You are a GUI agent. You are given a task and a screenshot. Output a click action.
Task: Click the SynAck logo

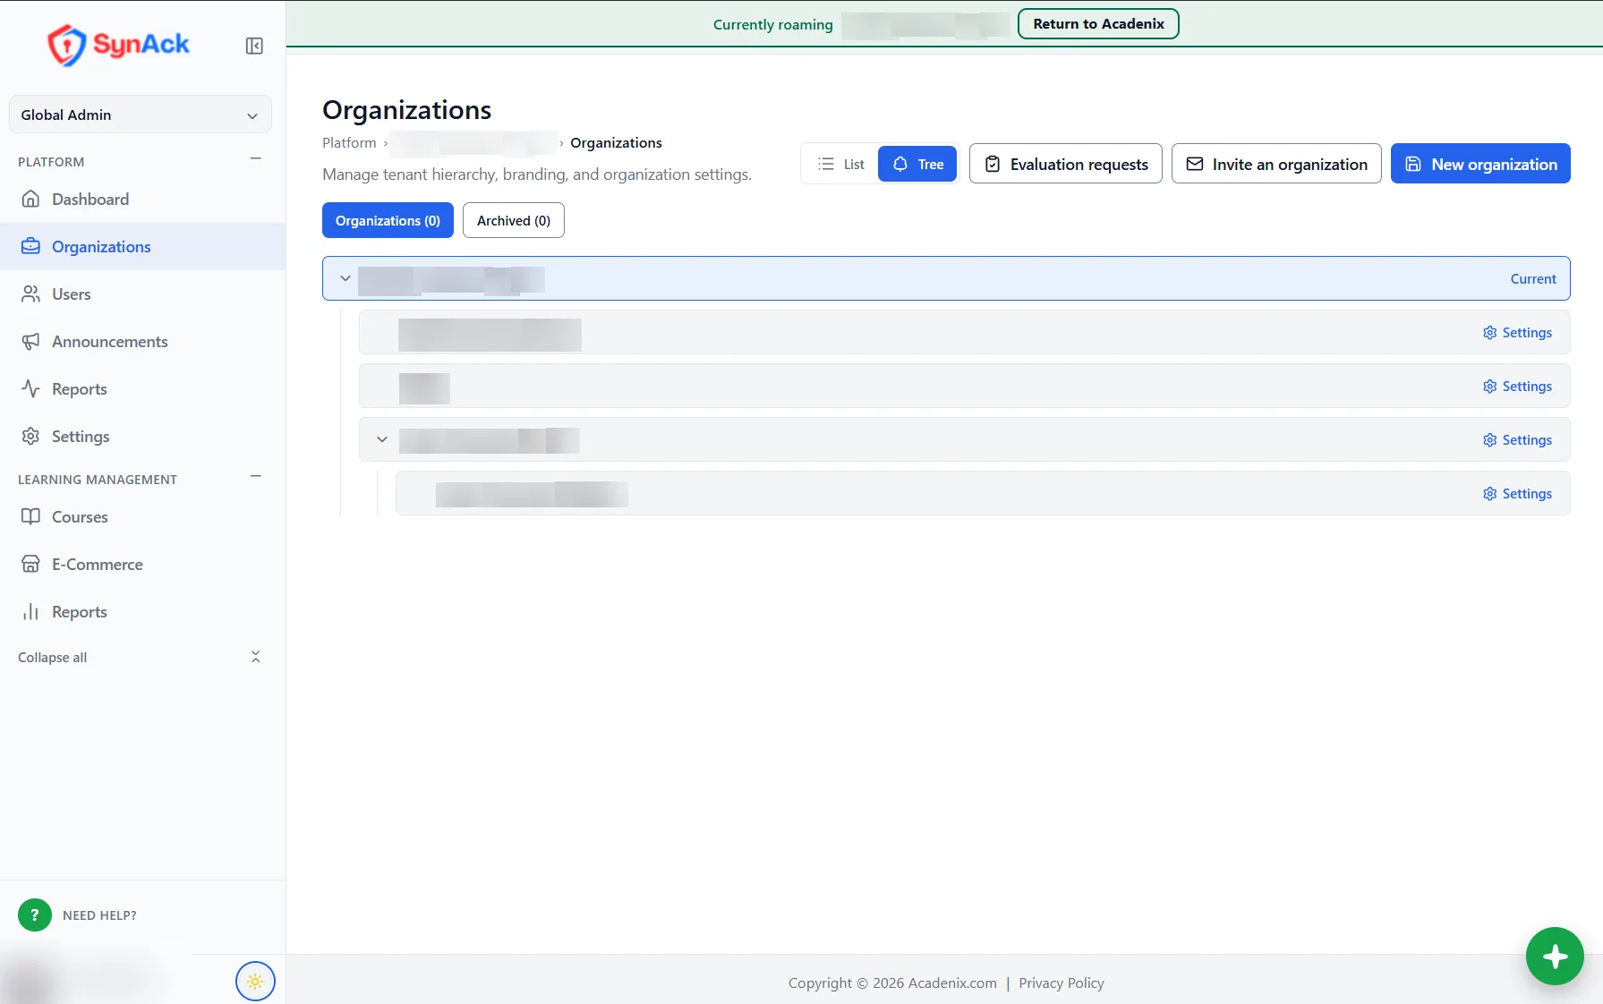pyautogui.click(x=118, y=45)
